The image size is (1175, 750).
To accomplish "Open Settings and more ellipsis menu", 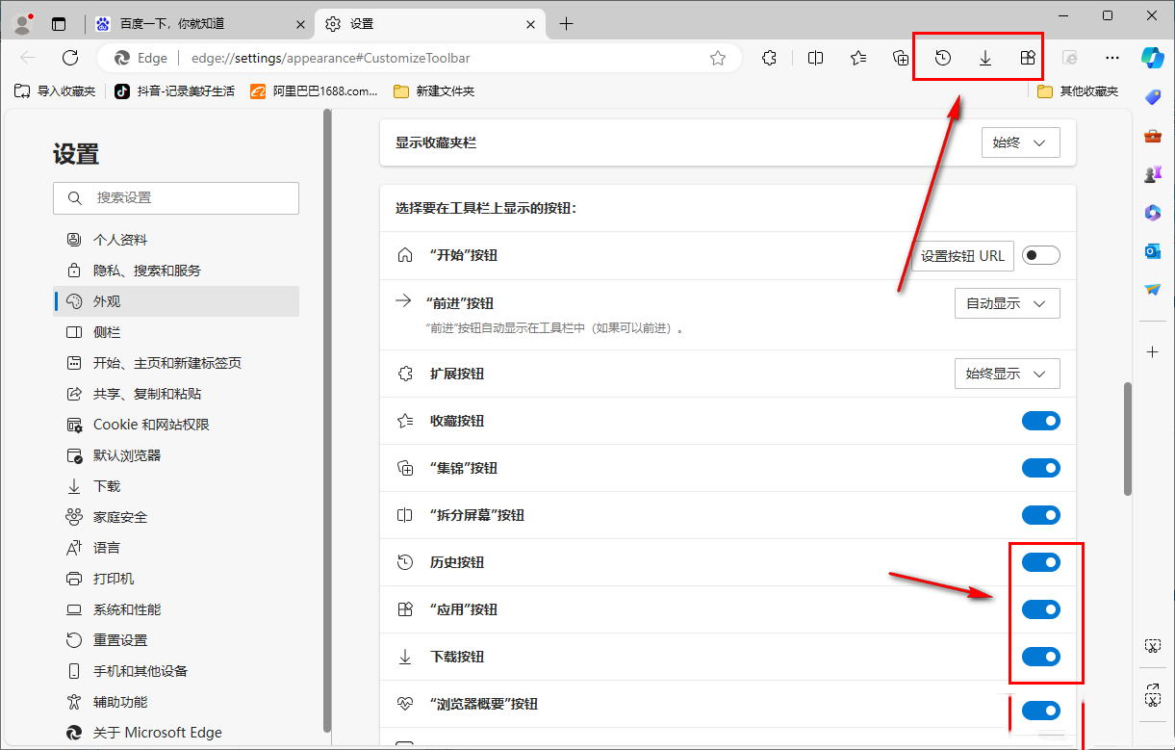I will click(x=1112, y=58).
